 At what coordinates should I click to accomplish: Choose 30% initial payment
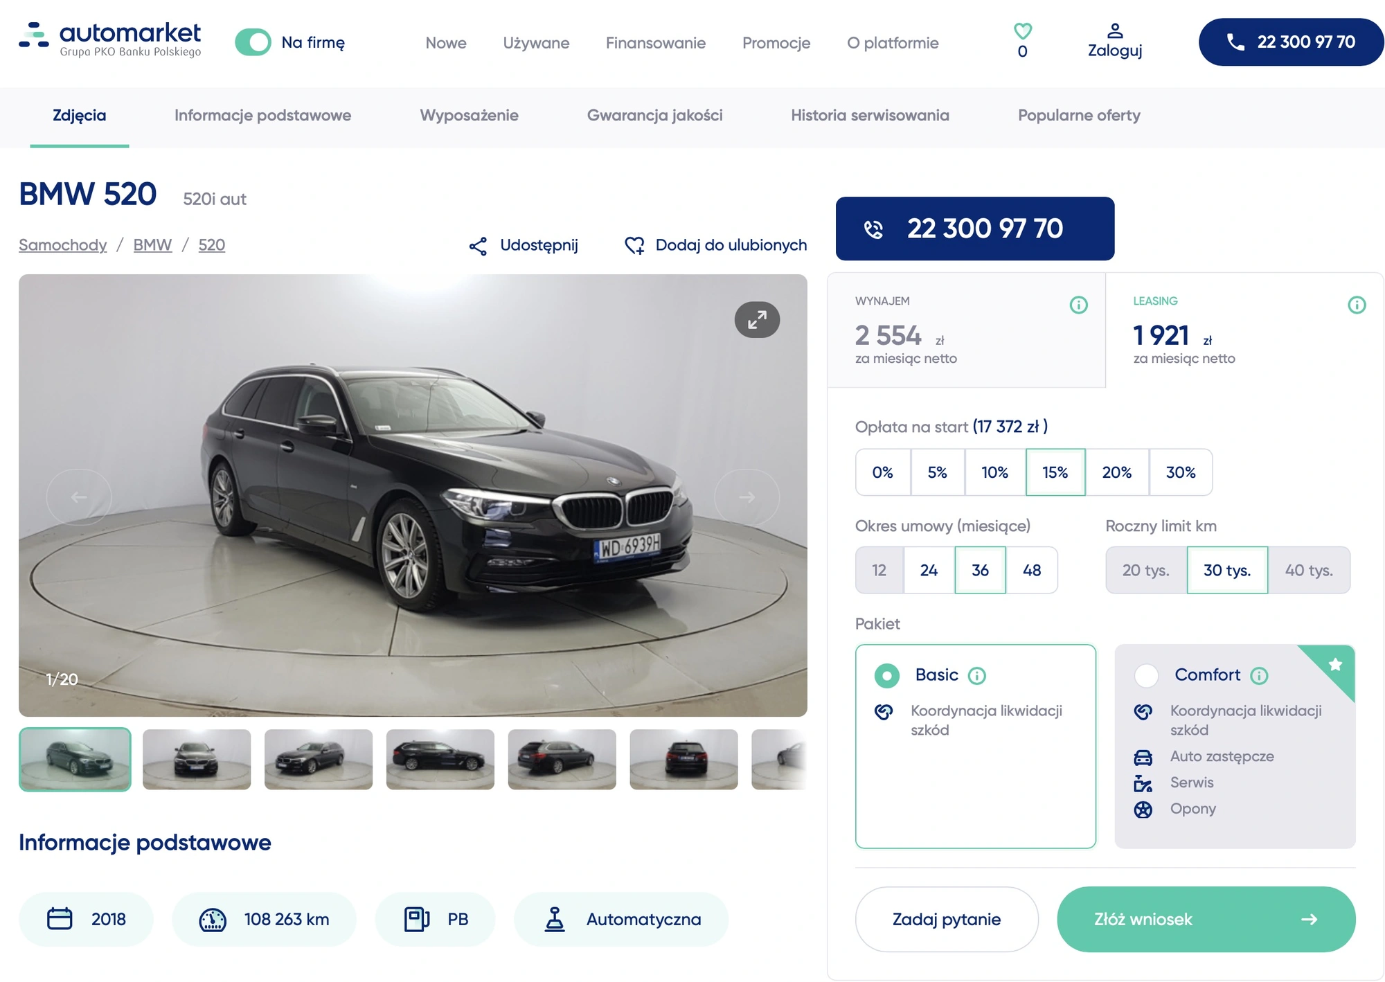click(x=1181, y=472)
